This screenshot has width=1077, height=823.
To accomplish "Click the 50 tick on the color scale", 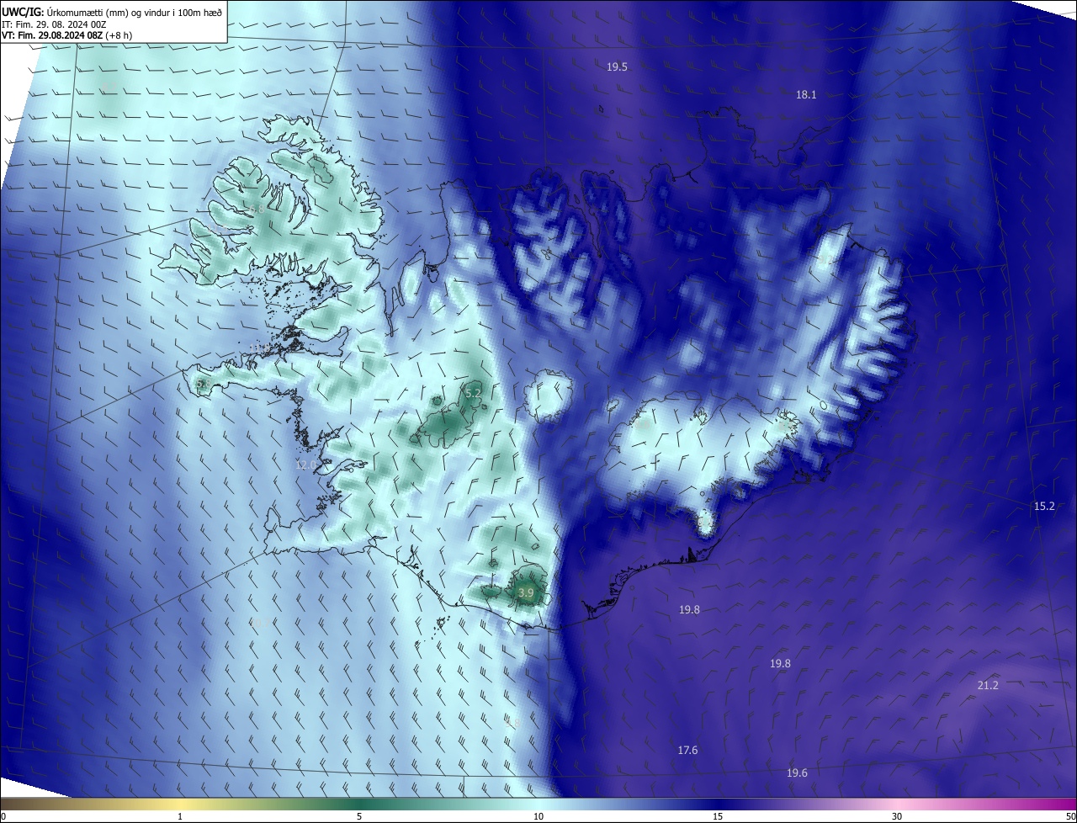I will pos(1070,817).
